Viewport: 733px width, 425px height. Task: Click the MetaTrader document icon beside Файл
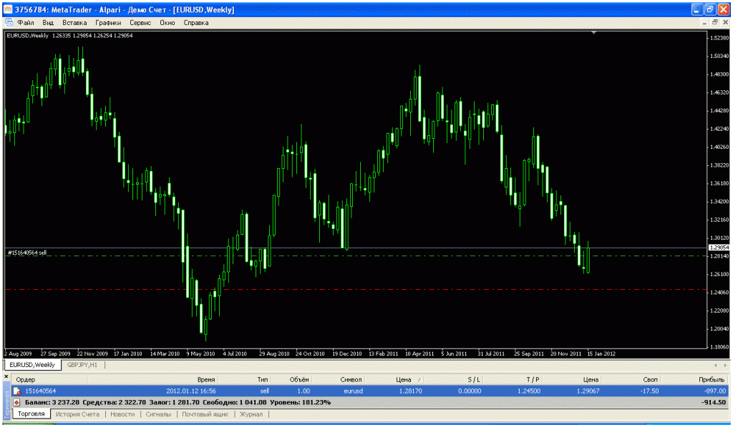tap(9, 23)
